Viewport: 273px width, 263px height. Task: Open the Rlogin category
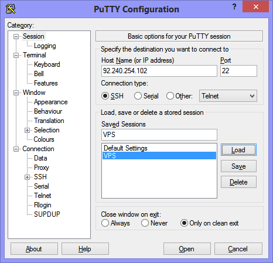point(43,205)
